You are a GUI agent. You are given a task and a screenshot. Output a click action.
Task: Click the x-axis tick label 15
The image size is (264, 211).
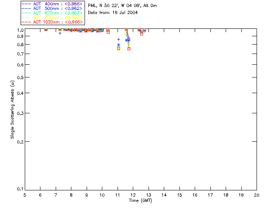pos(179,195)
